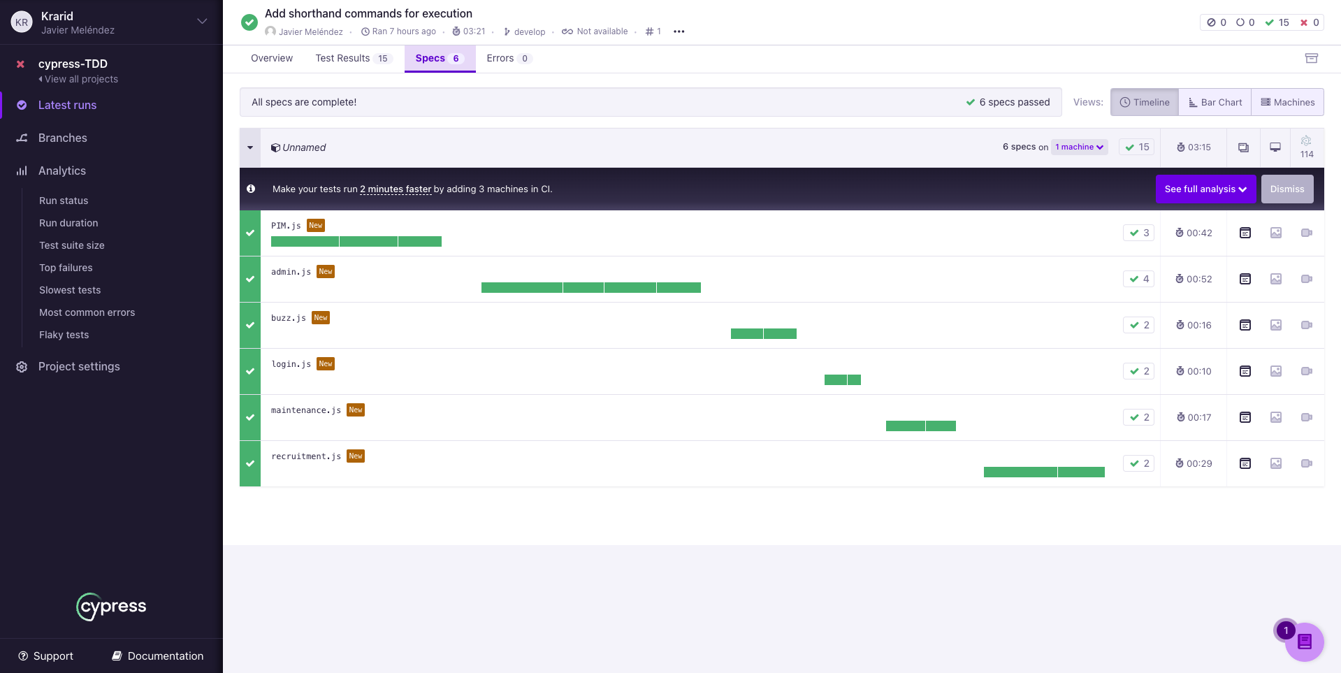
Task: Open the Errors tab
Action: click(x=509, y=58)
